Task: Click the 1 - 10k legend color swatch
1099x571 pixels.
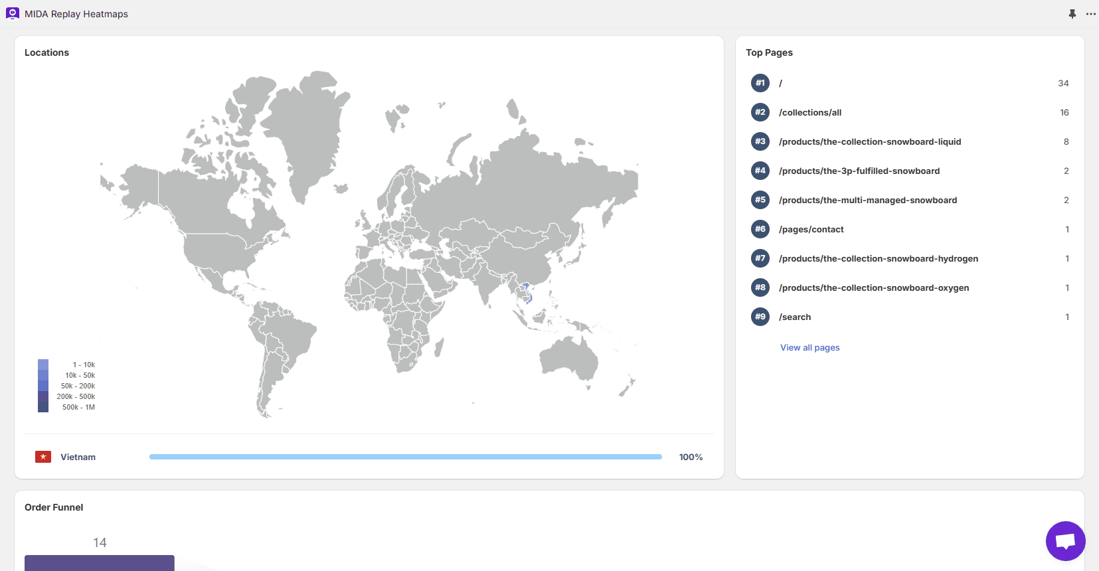Action: (x=43, y=365)
